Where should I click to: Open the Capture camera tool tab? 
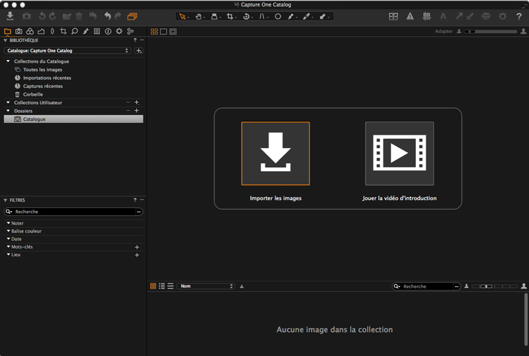[19, 31]
